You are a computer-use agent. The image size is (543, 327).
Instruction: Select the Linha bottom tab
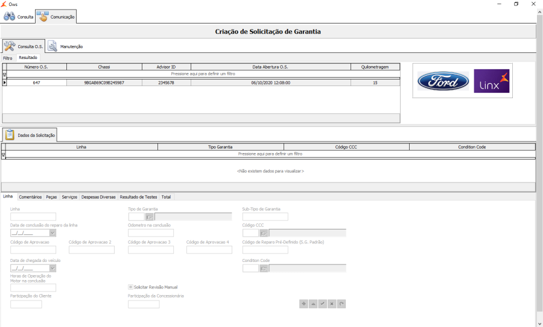[8, 196]
